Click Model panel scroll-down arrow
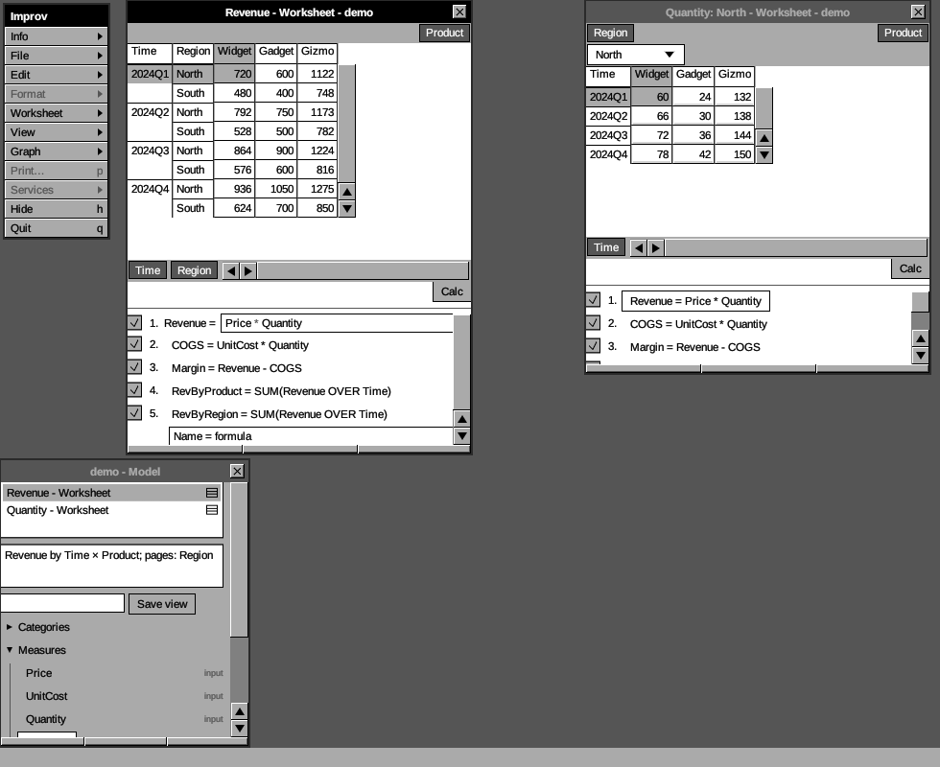This screenshot has width=940, height=767. click(x=239, y=728)
